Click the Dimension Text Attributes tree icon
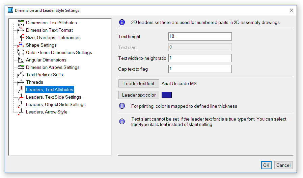303x178 pixels. (x=21, y=23)
